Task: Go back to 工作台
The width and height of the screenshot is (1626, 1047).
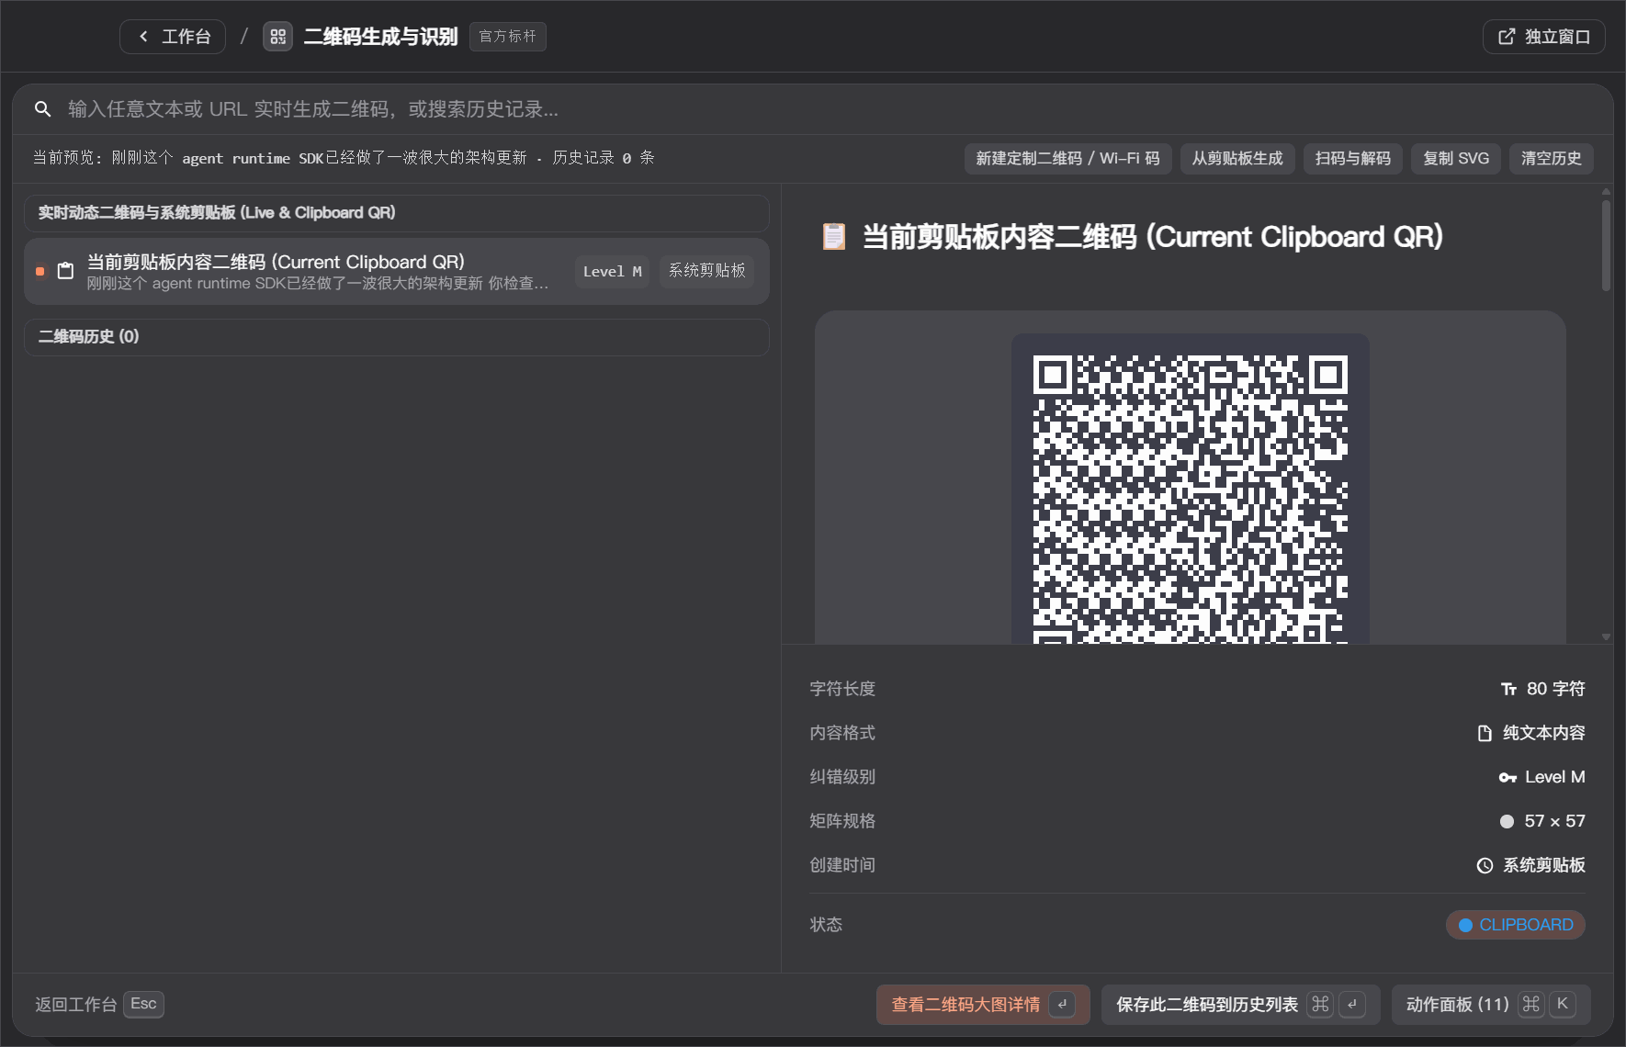Action: 173,37
